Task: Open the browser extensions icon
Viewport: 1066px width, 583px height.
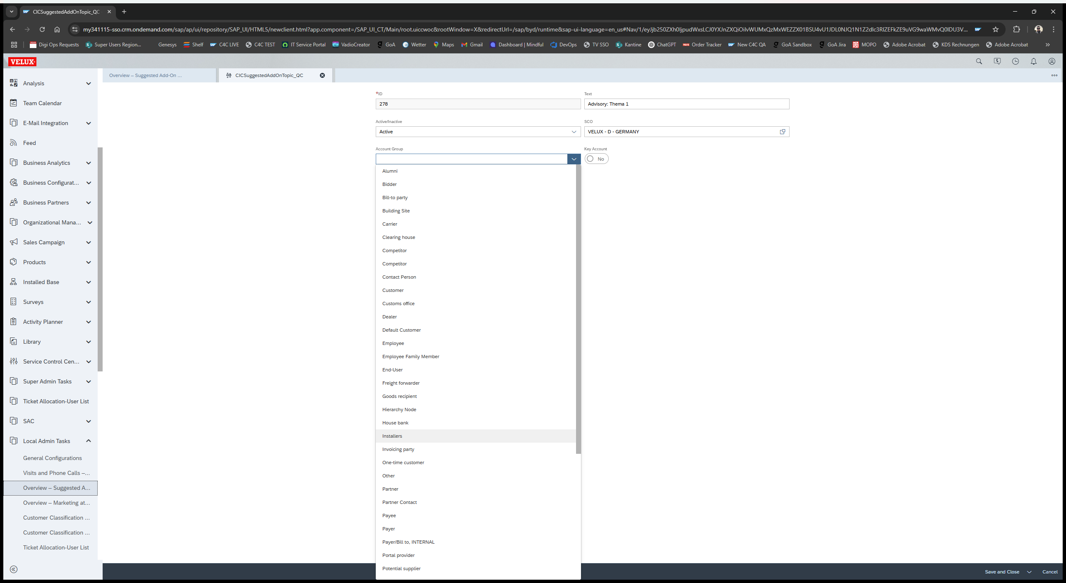Action: tap(1016, 29)
